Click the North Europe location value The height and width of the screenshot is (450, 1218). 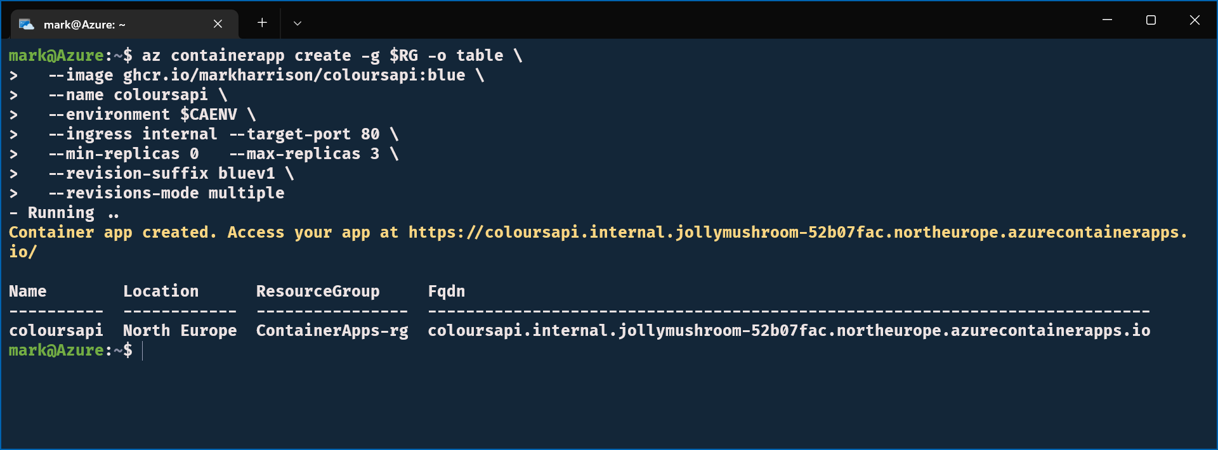pos(180,331)
